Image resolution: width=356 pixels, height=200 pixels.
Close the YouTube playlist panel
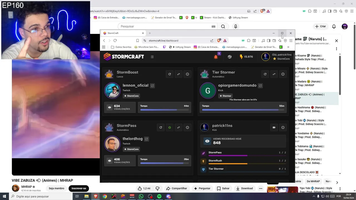336,41
